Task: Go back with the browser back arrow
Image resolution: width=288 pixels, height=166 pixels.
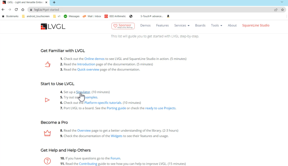Action: 3,10
